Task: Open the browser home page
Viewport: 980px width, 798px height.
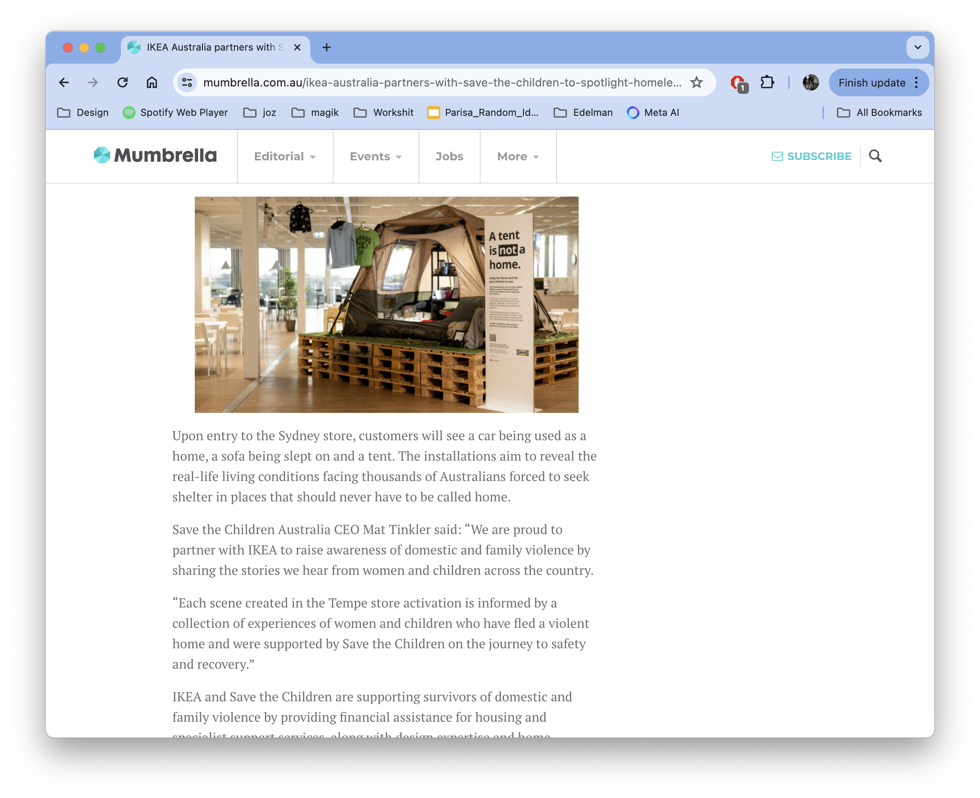Action: coord(152,83)
